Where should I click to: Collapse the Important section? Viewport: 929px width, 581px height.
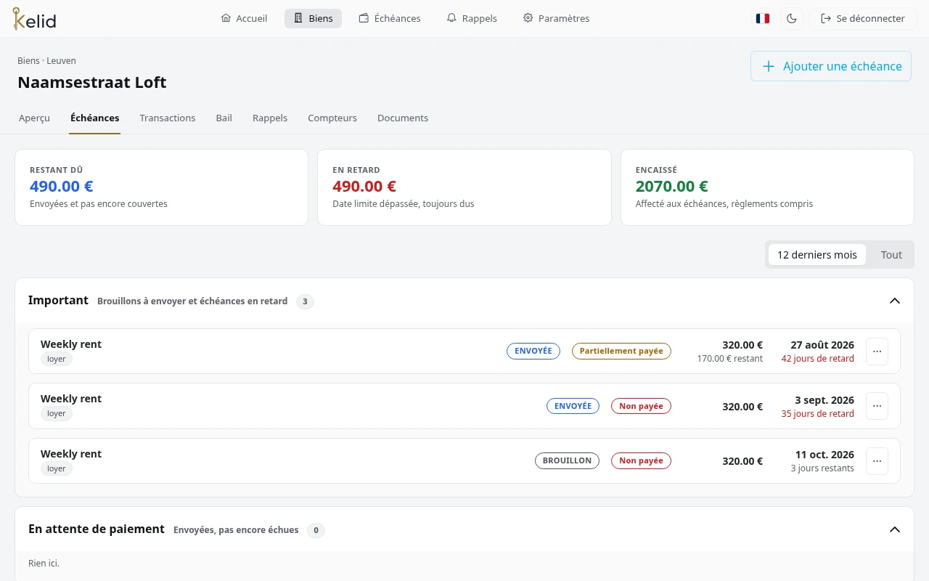pyautogui.click(x=895, y=301)
